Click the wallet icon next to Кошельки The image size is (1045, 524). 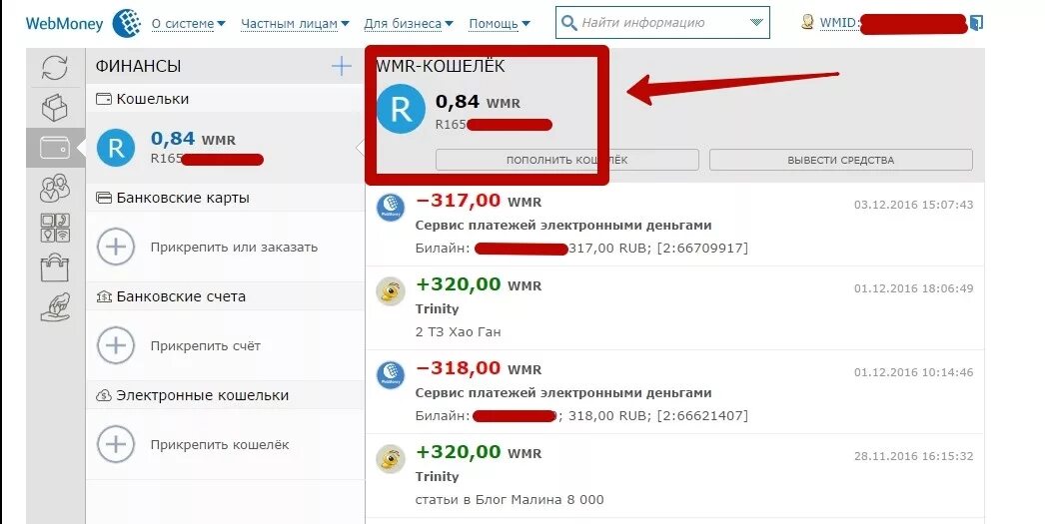tap(104, 99)
